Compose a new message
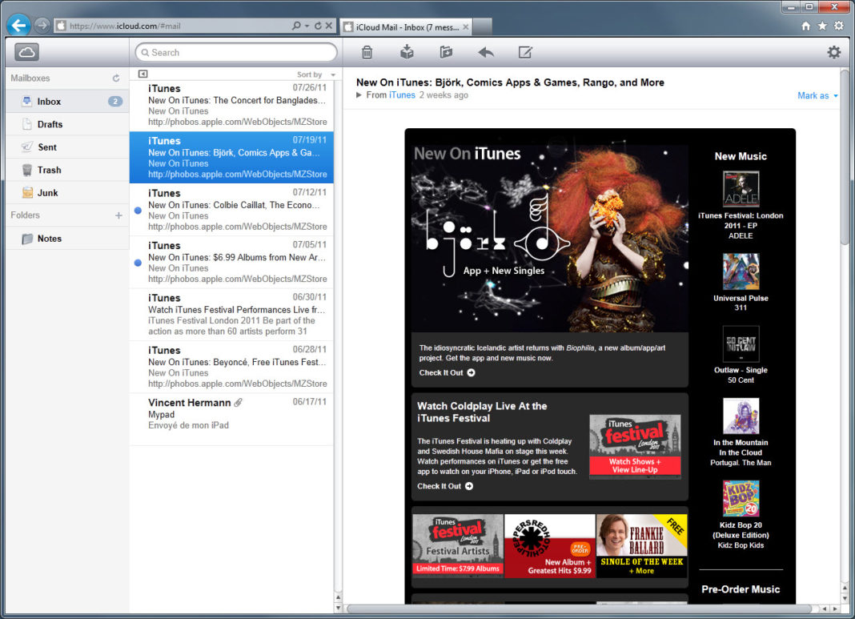The image size is (855, 619). [525, 52]
